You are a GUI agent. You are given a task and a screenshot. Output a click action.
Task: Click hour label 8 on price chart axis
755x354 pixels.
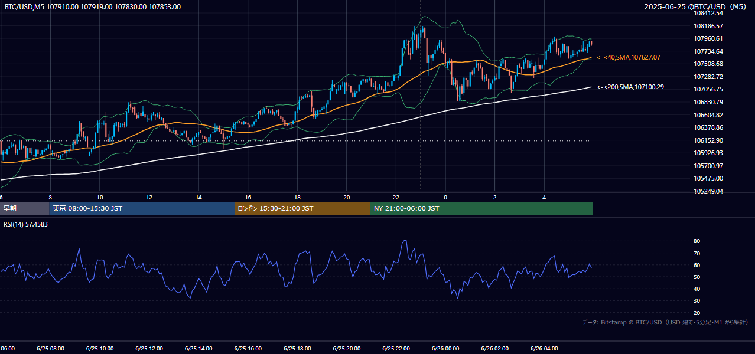(50, 198)
